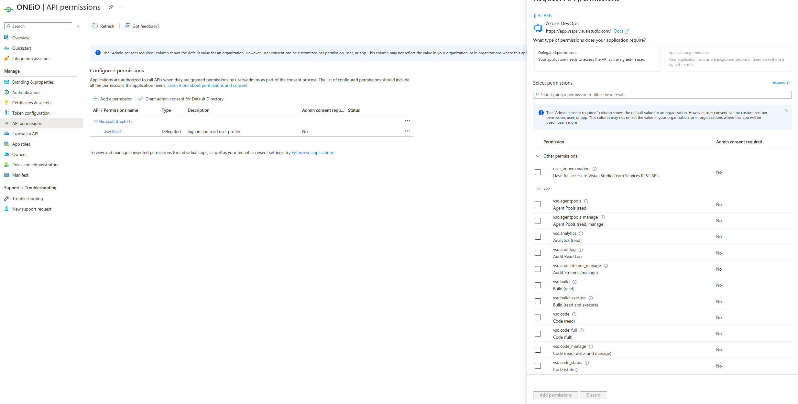Image resolution: width=798 pixels, height=404 pixels.
Task: Click the Certificates & secrets key icon
Action: pyautogui.click(x=6, y=103)
